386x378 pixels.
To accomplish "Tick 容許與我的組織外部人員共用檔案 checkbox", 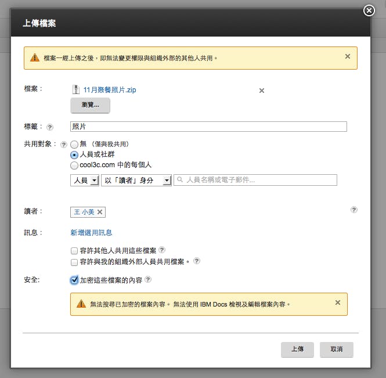I will coord(74,262).
